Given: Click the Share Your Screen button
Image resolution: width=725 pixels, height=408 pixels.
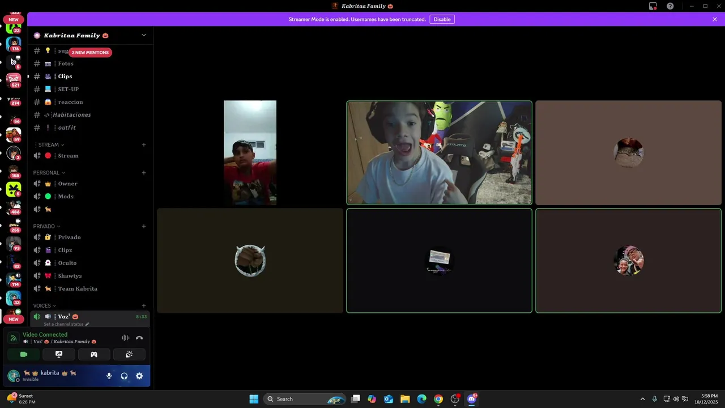Looking at the screenshot, I should point(59,354).
